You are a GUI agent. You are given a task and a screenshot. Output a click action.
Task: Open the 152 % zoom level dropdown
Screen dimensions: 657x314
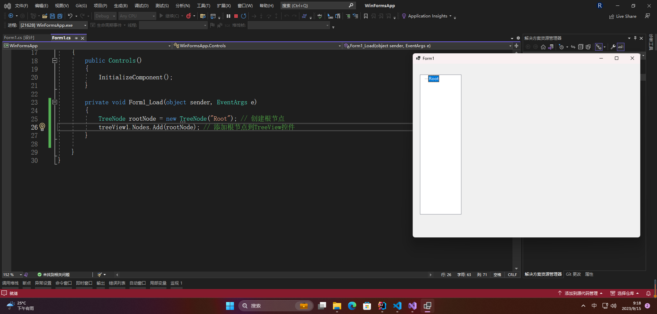[x=21, y=275]
